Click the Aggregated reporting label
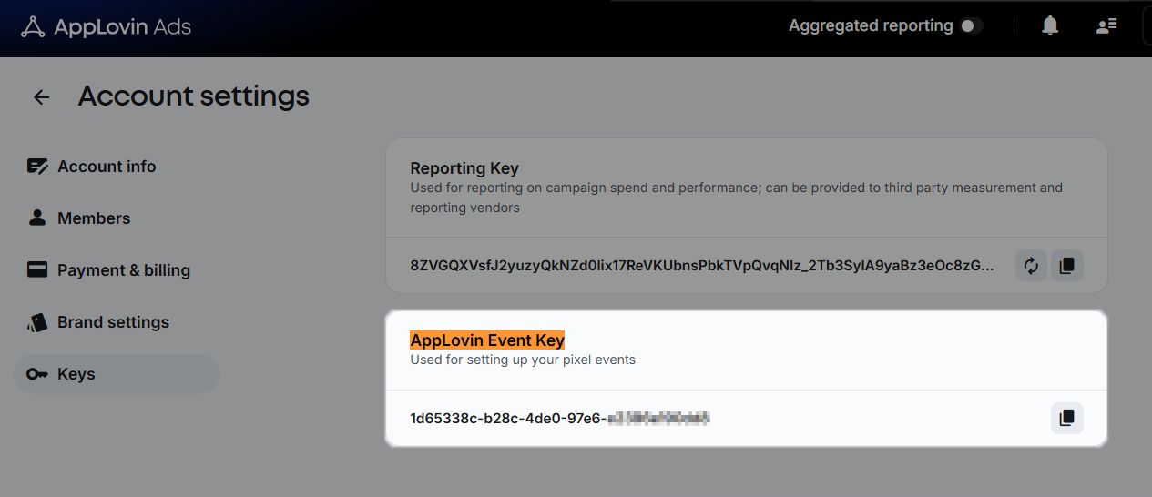 [871, 26]
